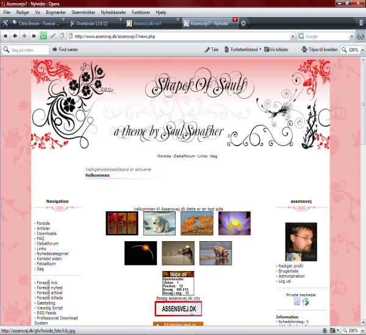Open the closed tabs trash icon
Screen dimensions: 366x335
[x=361, y=23]
